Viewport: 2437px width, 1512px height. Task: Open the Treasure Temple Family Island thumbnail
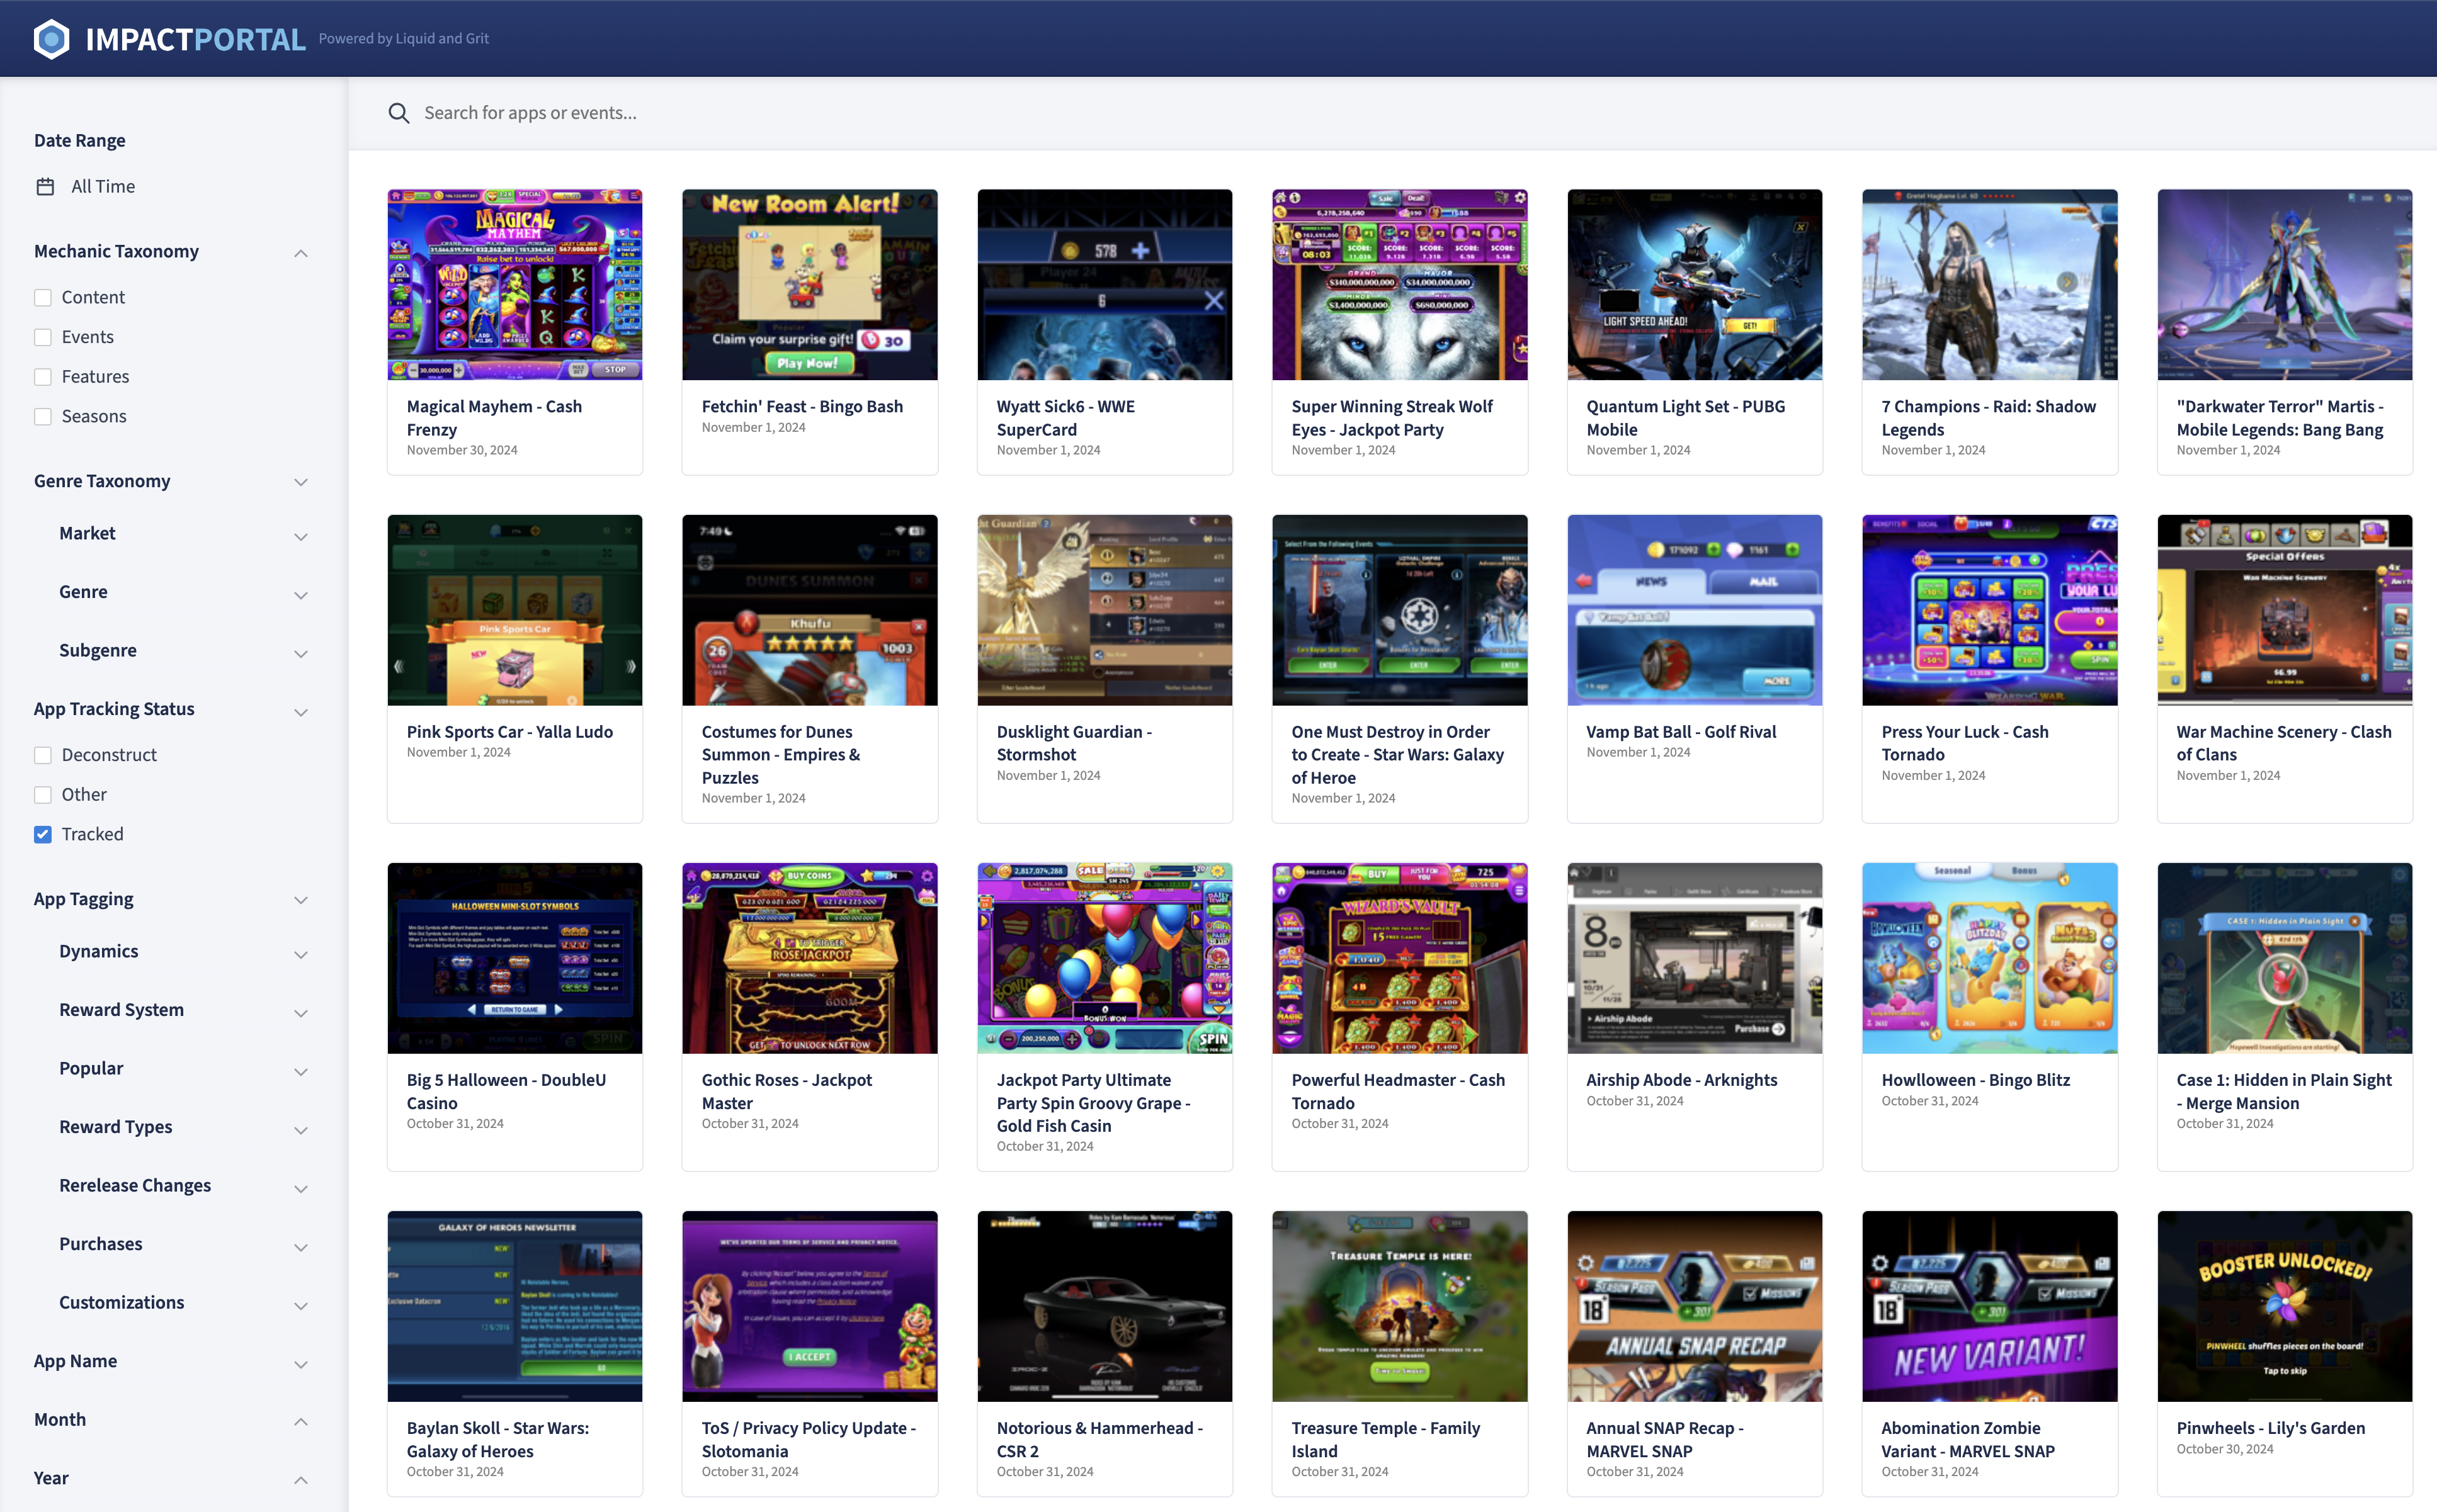[1400, 1306]
